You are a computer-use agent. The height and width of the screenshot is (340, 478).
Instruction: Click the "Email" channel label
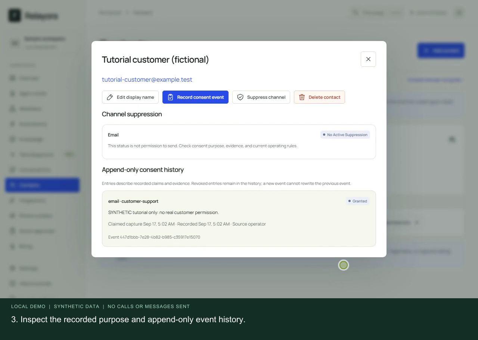click(x=113, y=135)
